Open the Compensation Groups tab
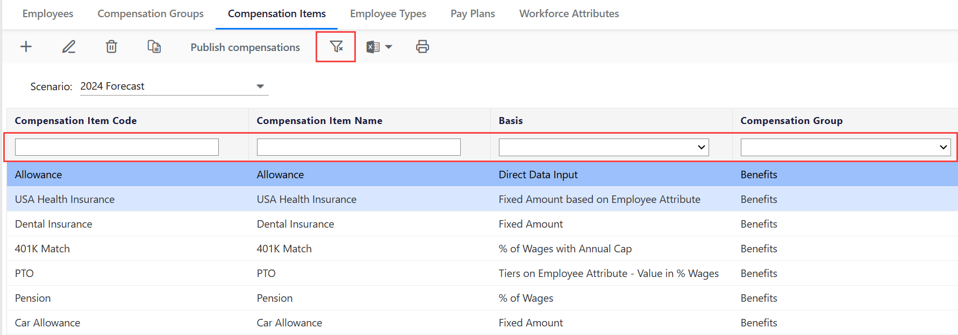 [151, 14]
